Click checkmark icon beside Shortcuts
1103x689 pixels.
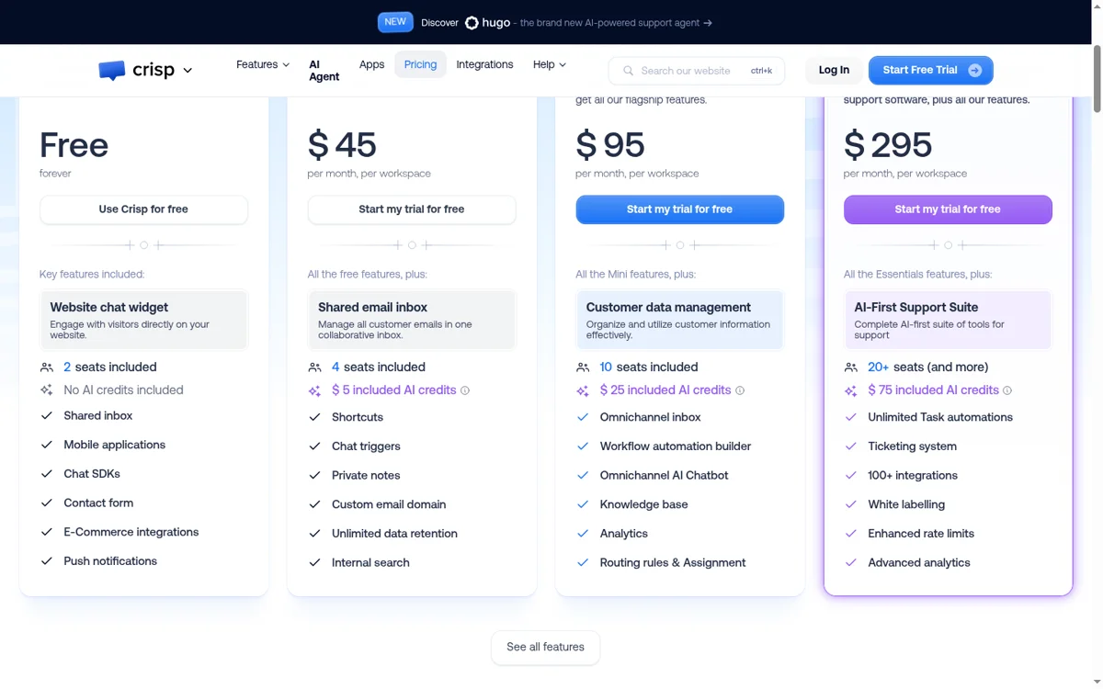pos(314,417)
